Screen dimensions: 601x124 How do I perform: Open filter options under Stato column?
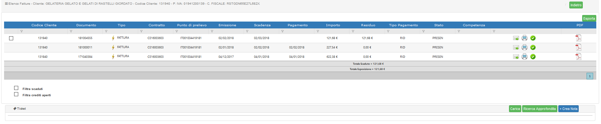[x=424, y=31]
